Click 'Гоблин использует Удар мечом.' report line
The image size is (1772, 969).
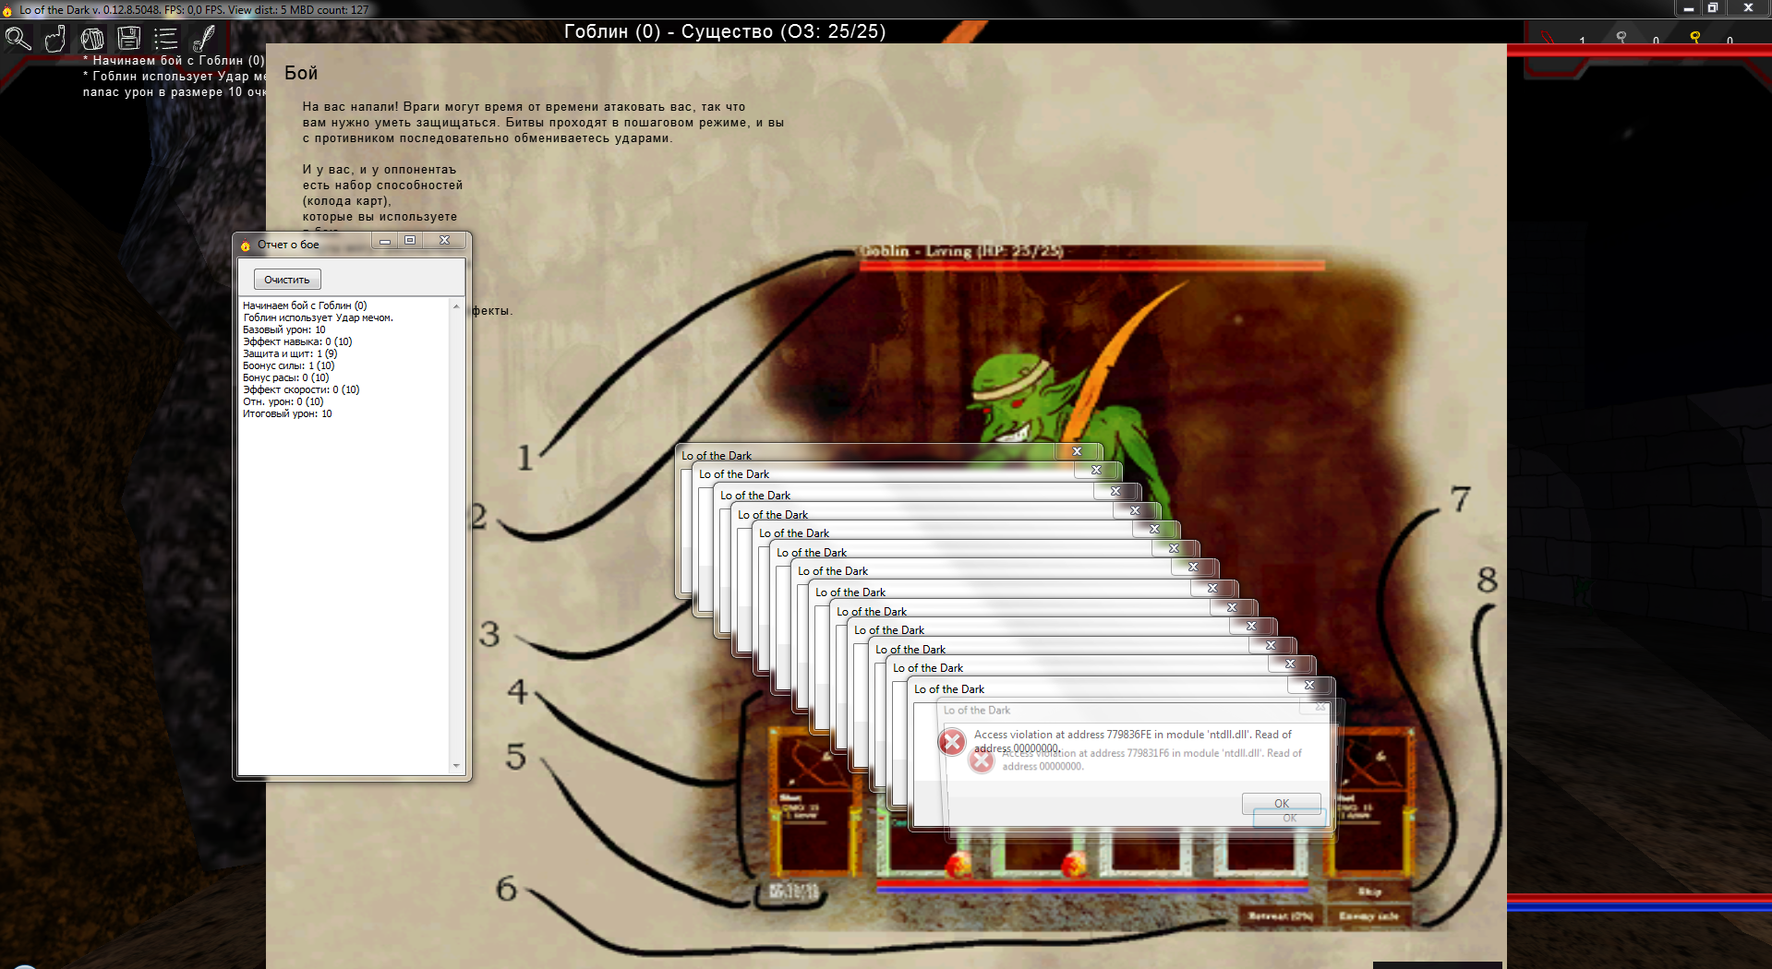click(x=318, y=317)
